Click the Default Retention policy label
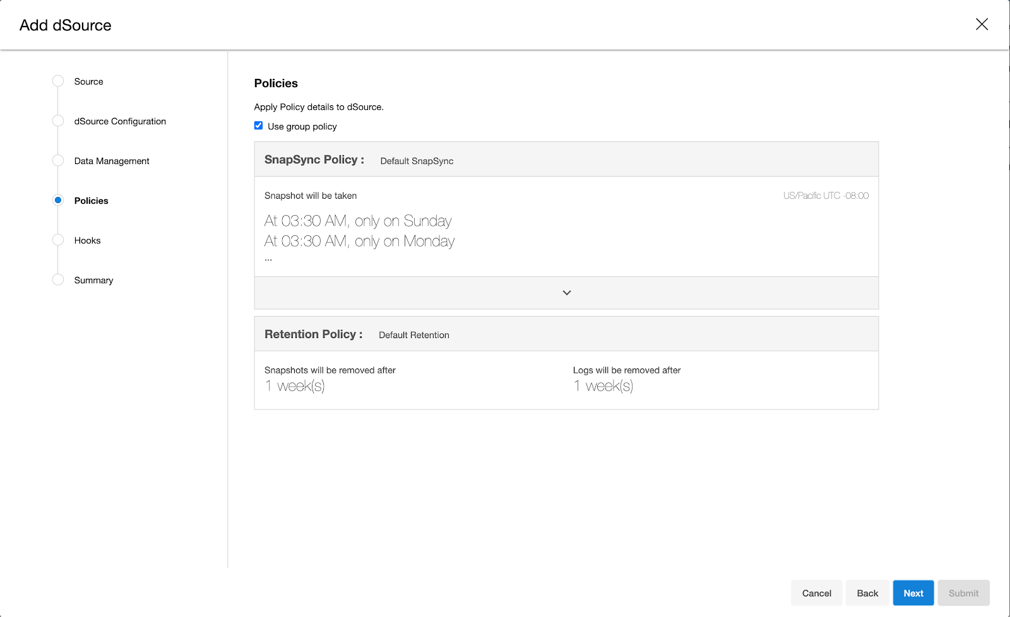Viewport: 1010px width, 617px height. point(413,334)
